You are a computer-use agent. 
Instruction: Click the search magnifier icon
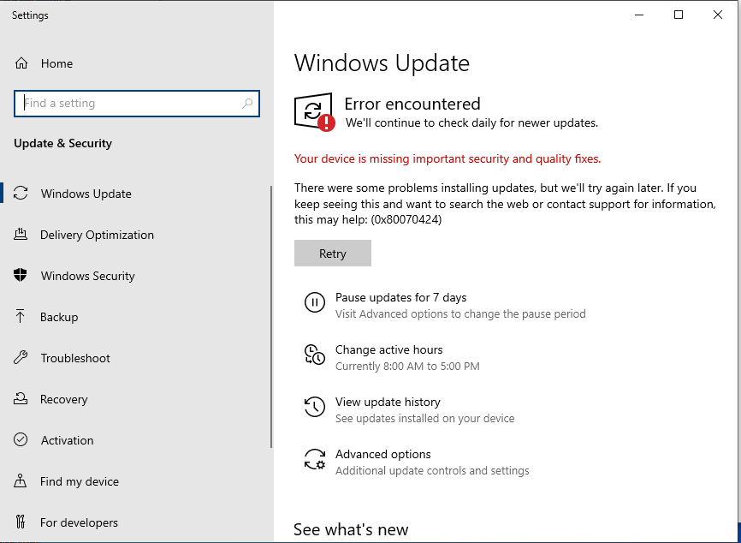[247, 104]
